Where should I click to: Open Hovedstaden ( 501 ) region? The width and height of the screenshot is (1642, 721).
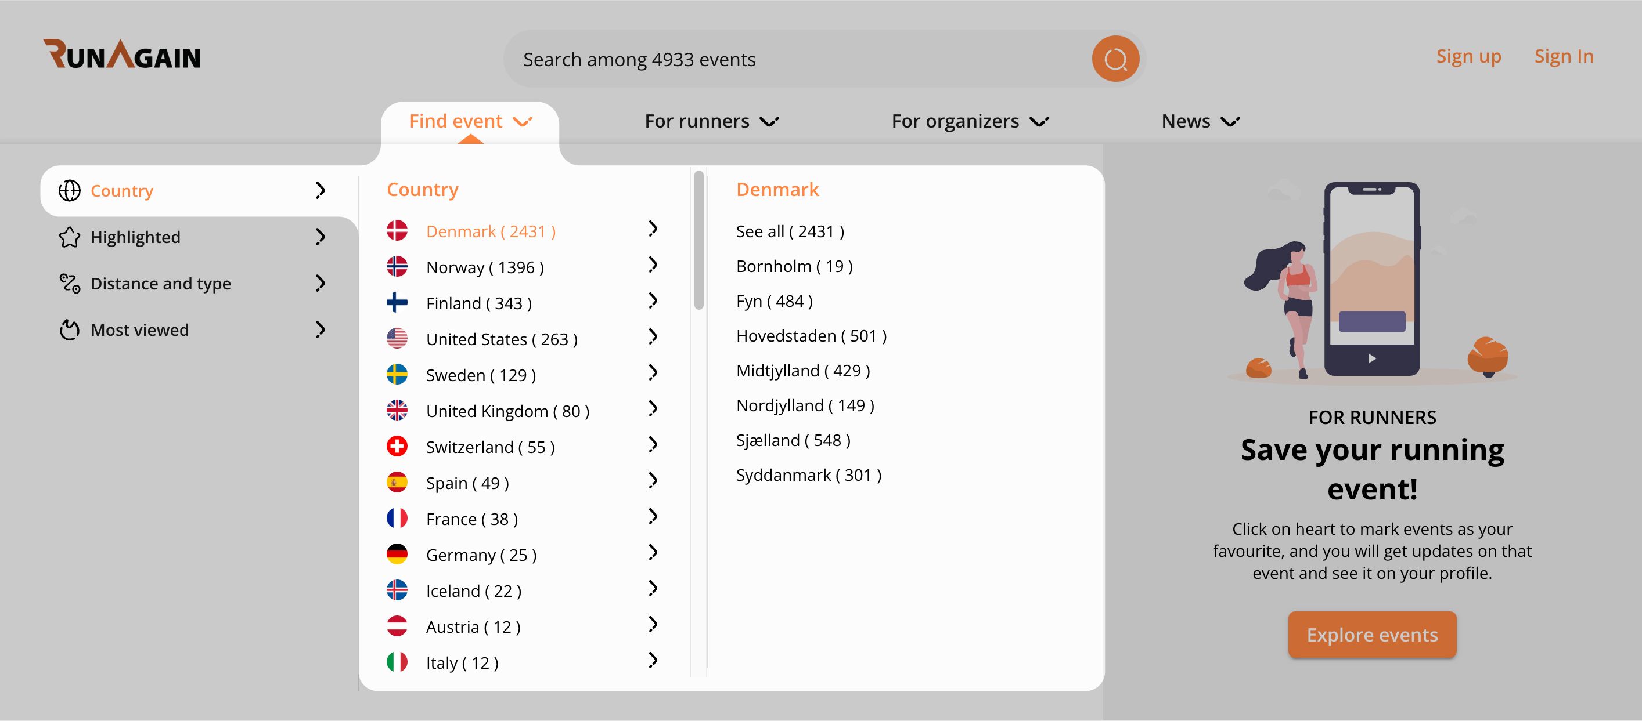pyautogui.click(x=811, y=336)
